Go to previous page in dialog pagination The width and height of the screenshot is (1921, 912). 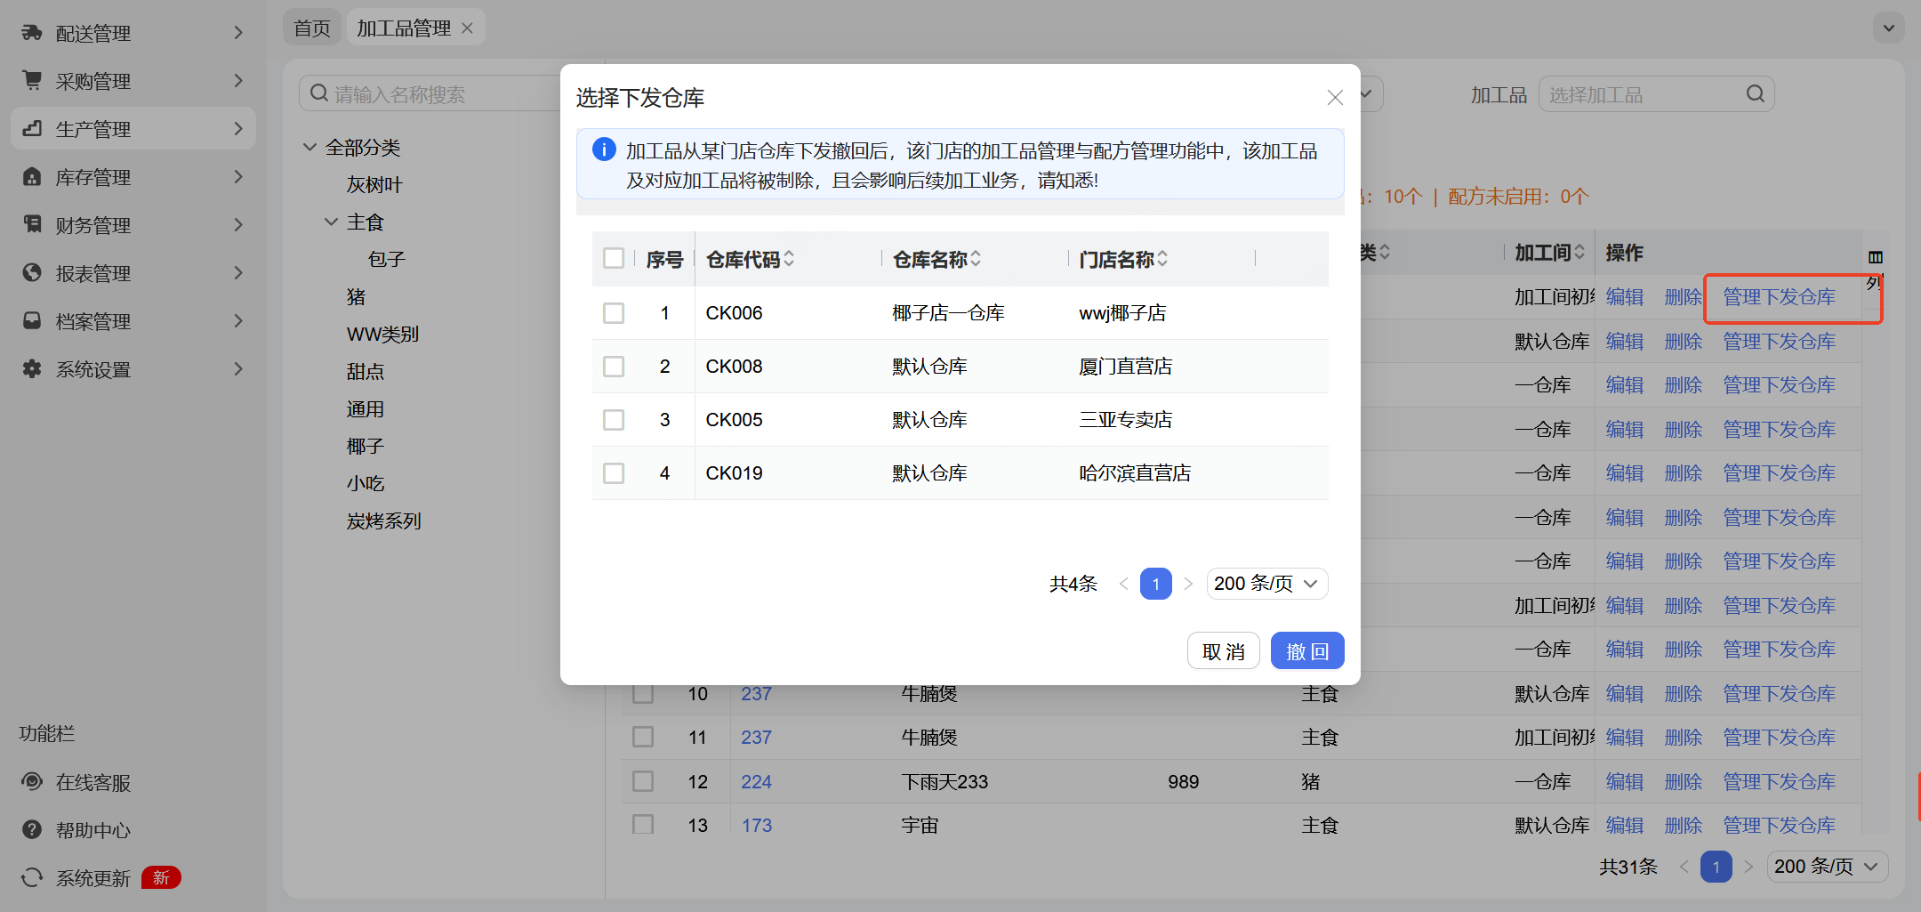pyautogui.click(x=1124, y=584)
